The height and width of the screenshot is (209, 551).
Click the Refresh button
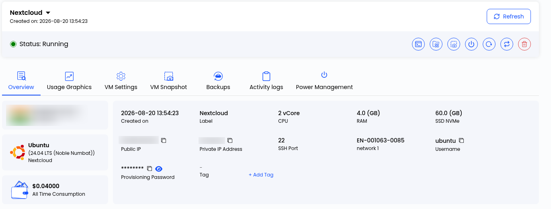pos(509,16)
